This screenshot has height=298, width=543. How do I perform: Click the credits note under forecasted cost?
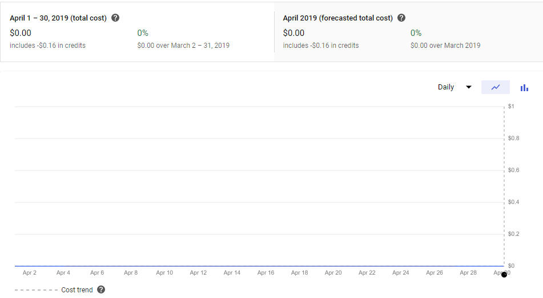click(321, 46)
